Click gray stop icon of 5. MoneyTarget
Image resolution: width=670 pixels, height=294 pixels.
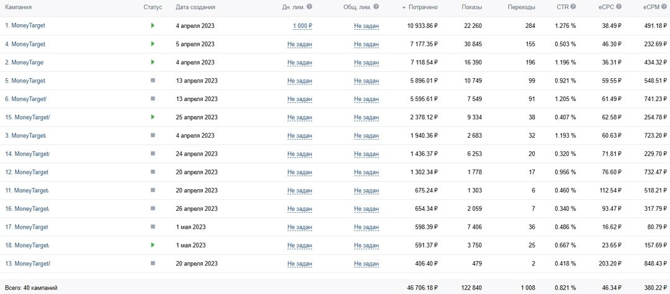pos(153,81)
